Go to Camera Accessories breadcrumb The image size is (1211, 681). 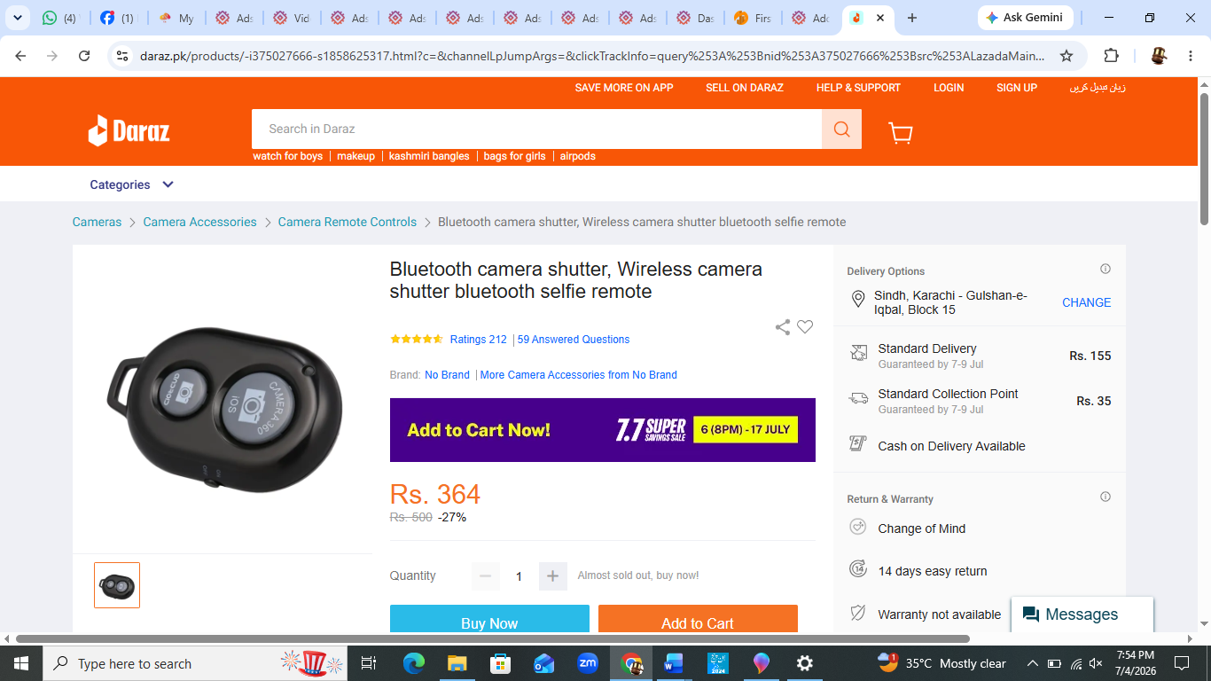point(199,222)
